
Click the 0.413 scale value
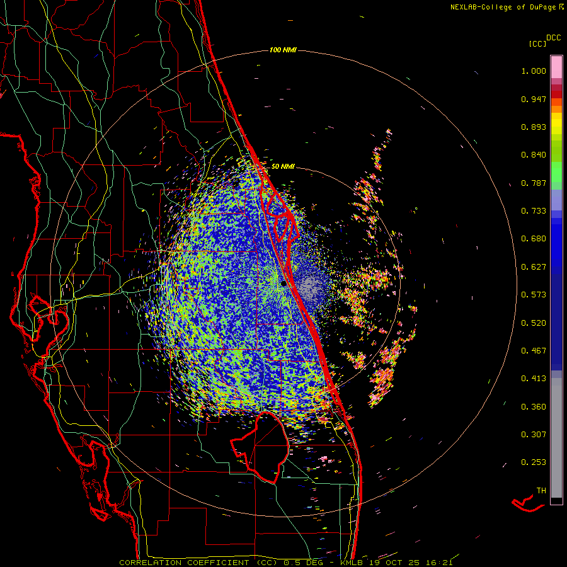coord(534,379)
